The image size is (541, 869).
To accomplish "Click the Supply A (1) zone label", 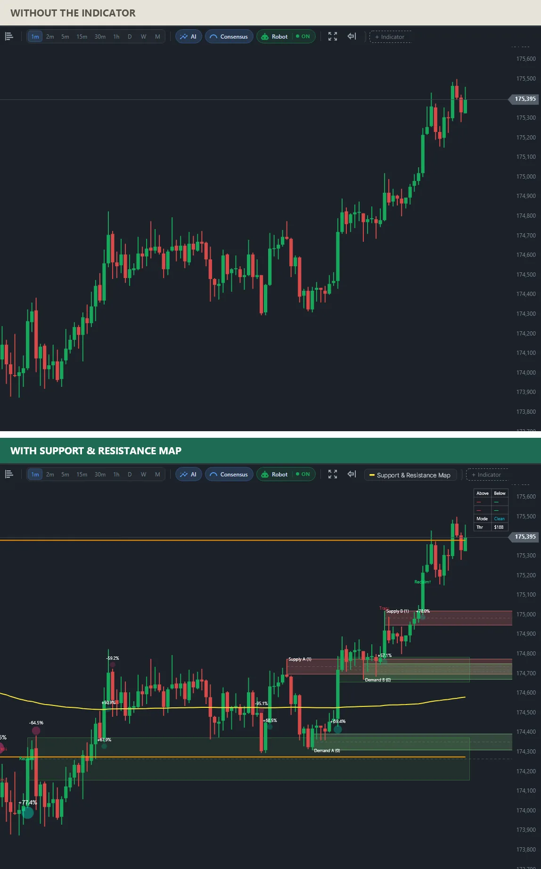I will tap(300, 659).
